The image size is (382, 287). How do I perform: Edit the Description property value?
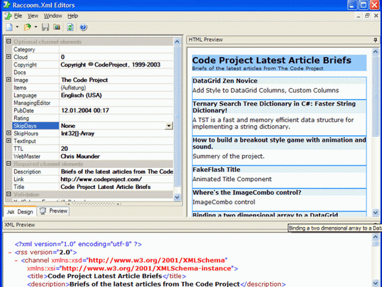(x=116, y=172)
